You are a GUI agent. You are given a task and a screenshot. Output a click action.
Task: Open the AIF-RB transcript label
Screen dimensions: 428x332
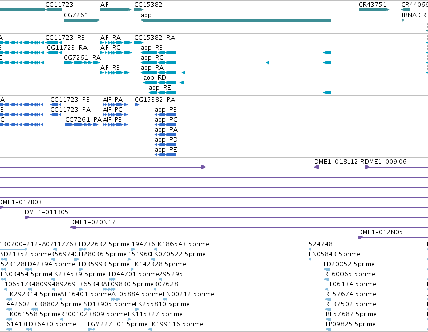tap(110, 68)
